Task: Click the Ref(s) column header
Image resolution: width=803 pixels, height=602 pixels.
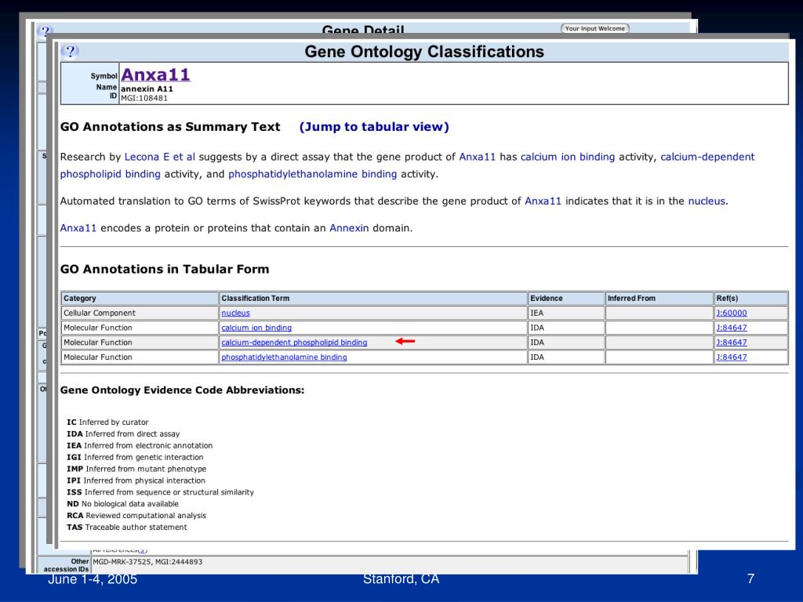Action: coord(750,299)
